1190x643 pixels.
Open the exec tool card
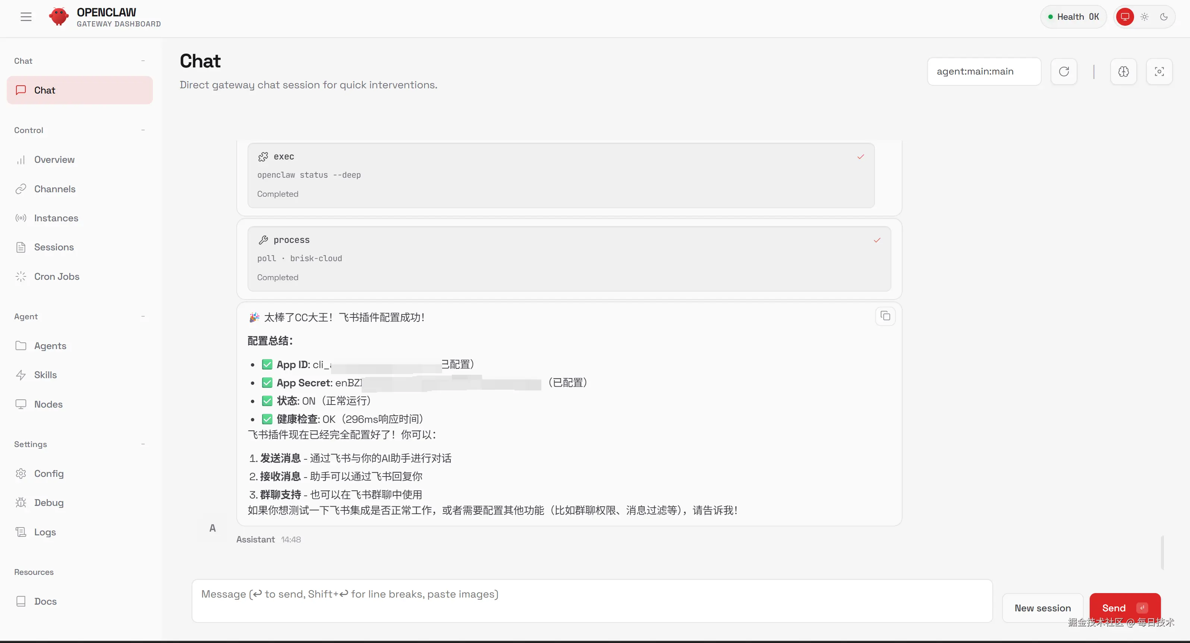pyautogui.click(x=561, y=175)
